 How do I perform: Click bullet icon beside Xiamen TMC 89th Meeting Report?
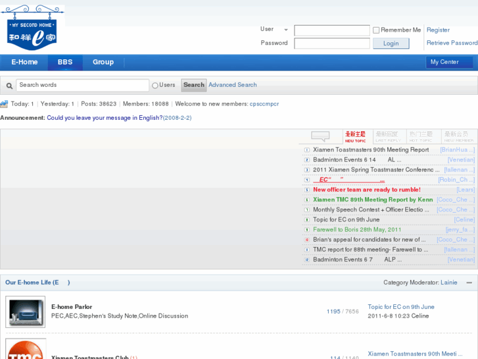tap(307, 200)
